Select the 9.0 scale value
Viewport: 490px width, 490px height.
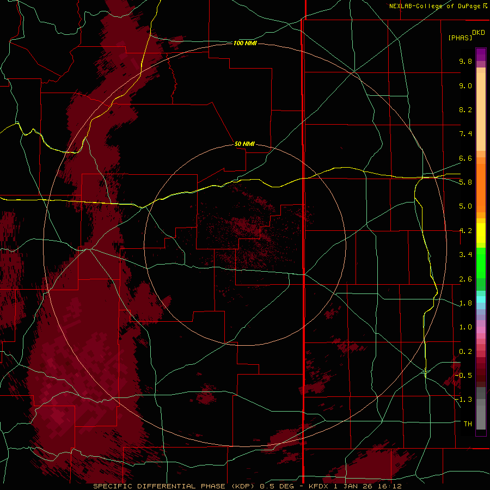point(465,85)
